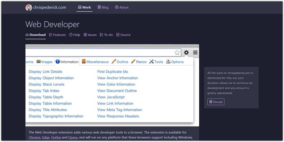Open the browser hamburger menu icon
284x142 pixels.
pyautogui.click(x=195, y=53)
